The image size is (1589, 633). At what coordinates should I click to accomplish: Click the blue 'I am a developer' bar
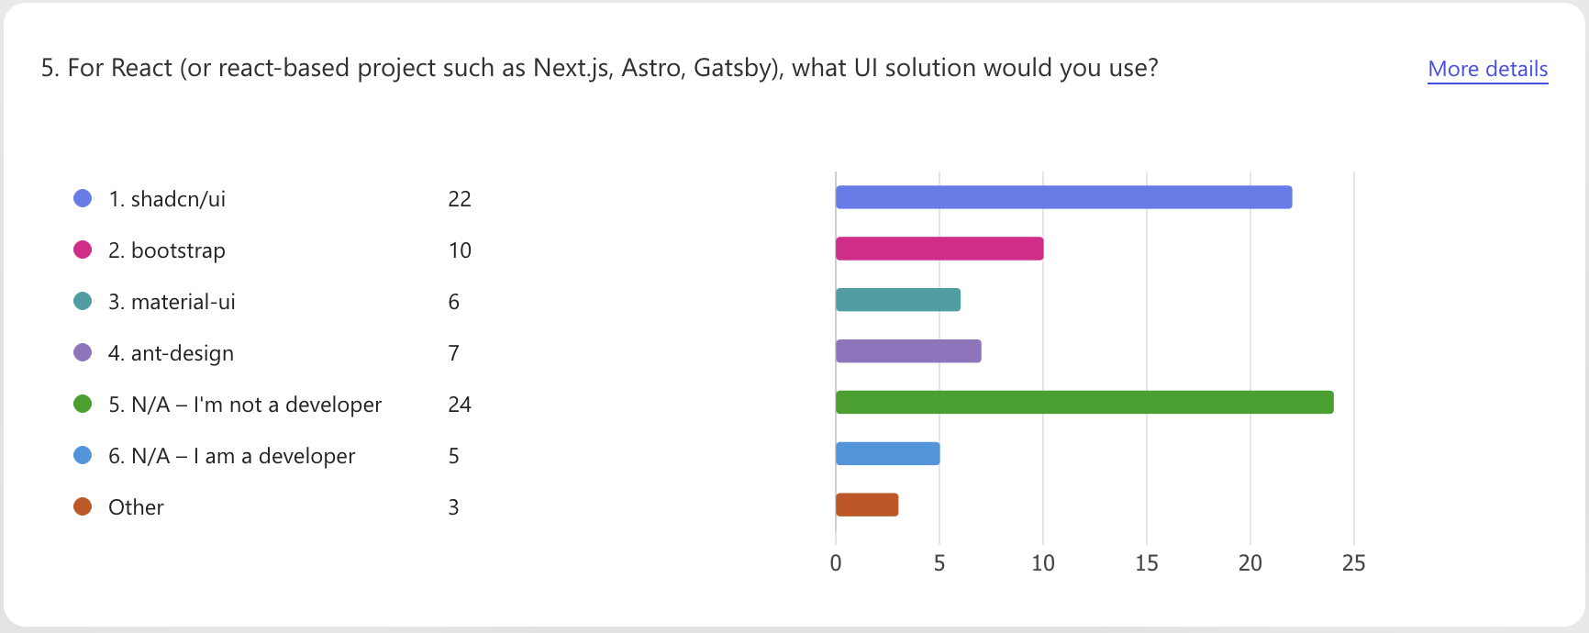[887, 454]
